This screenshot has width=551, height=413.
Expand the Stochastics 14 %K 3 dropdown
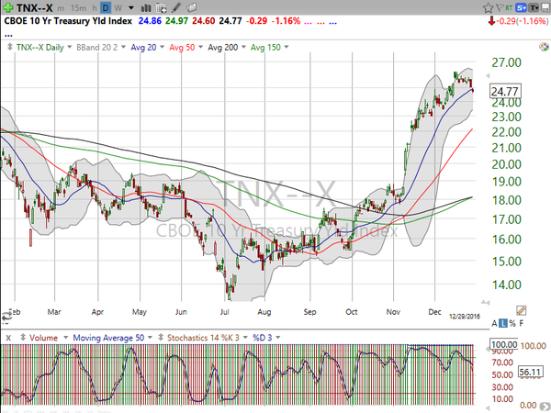(245, 338)
